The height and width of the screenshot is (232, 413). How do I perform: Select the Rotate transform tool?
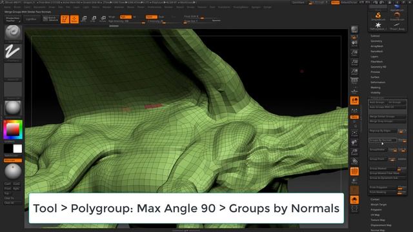click(x=103, y=19)
